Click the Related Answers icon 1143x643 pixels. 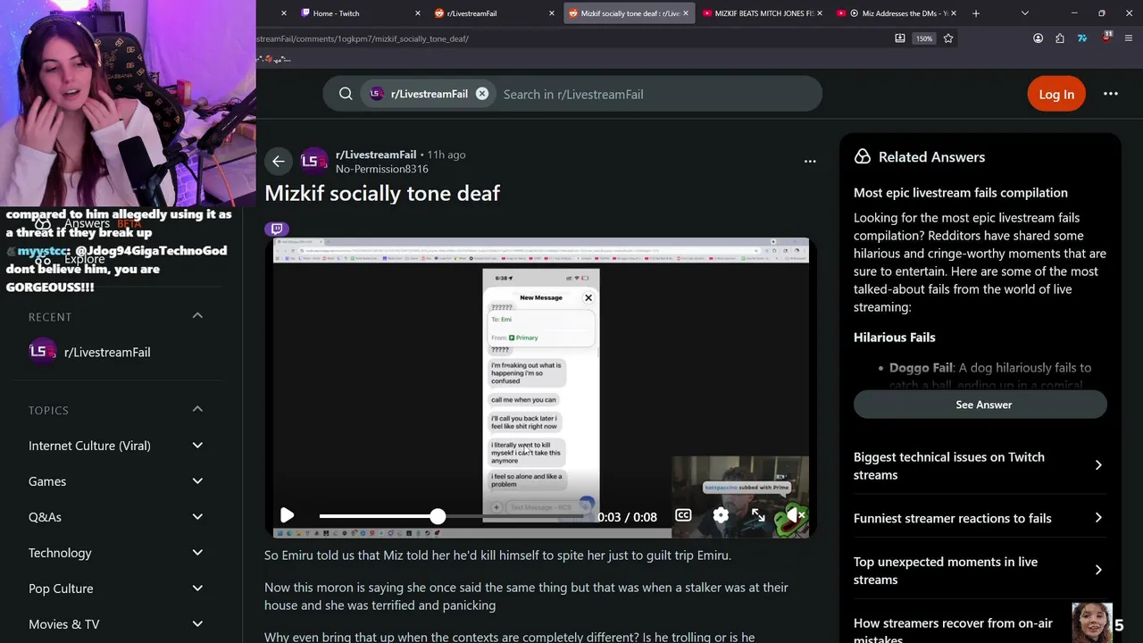(862, 156)
